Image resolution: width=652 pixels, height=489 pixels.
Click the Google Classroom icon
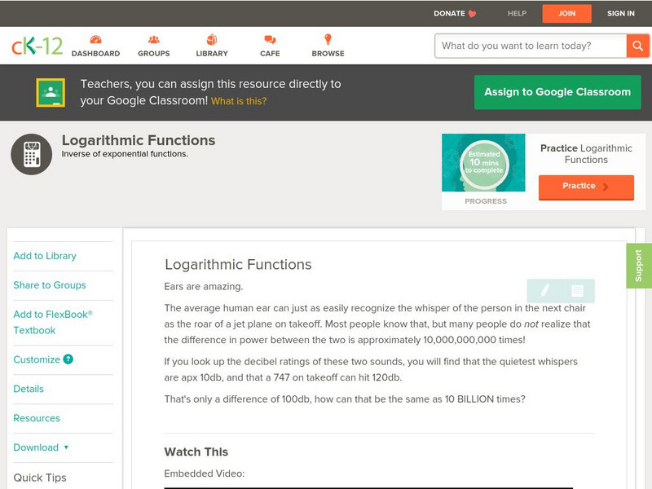51,92
